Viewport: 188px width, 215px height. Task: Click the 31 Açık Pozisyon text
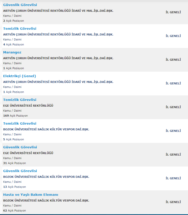click(x=14, y=163)
